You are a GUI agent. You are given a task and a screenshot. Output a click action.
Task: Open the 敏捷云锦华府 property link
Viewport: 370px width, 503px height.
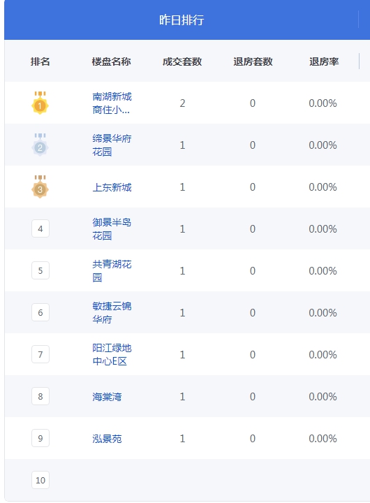pyautogui.click(x=112, y=313)
